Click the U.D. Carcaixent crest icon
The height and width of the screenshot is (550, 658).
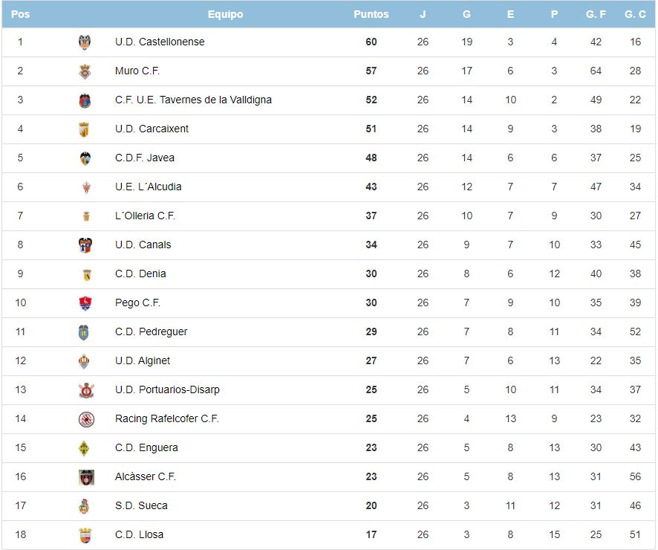coord(85,129)
